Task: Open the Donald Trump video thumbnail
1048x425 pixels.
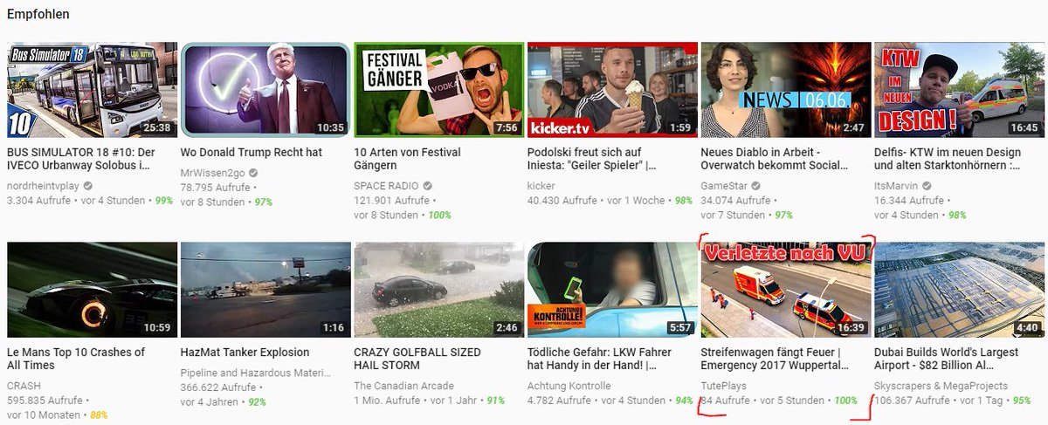Action: coord(265,90)
